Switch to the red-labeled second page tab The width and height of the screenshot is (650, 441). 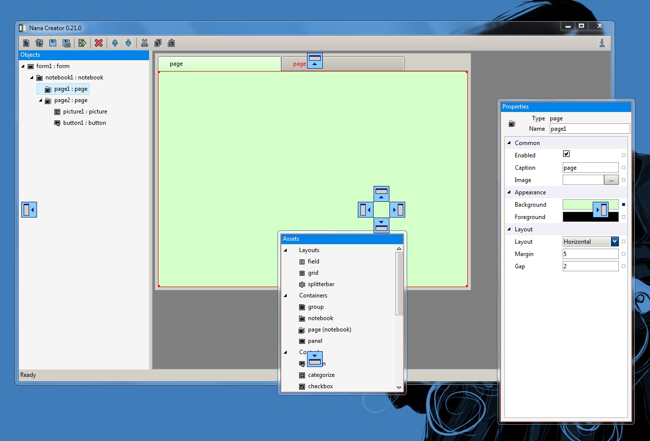point(343,64)
